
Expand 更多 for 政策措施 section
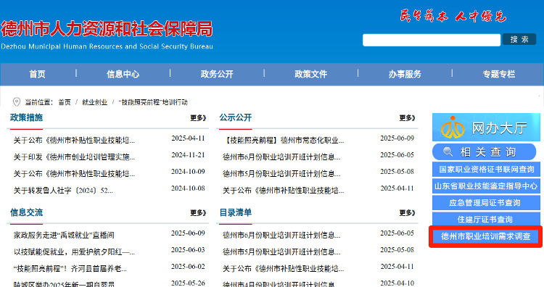(198, 118)
